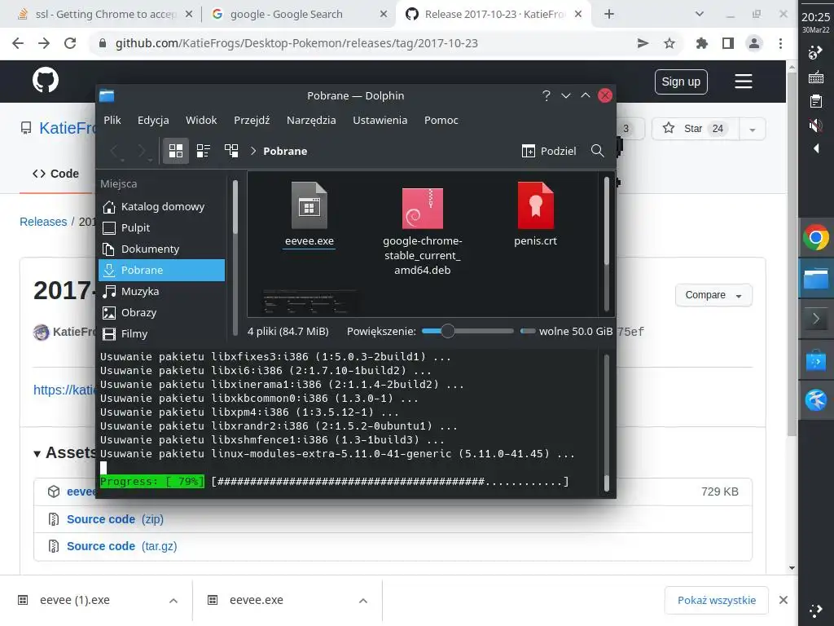Image resolution: width=834 pixels, height=626 pixels.
Task: Open Muzyka in Places panel
Action: coord(162,292)
